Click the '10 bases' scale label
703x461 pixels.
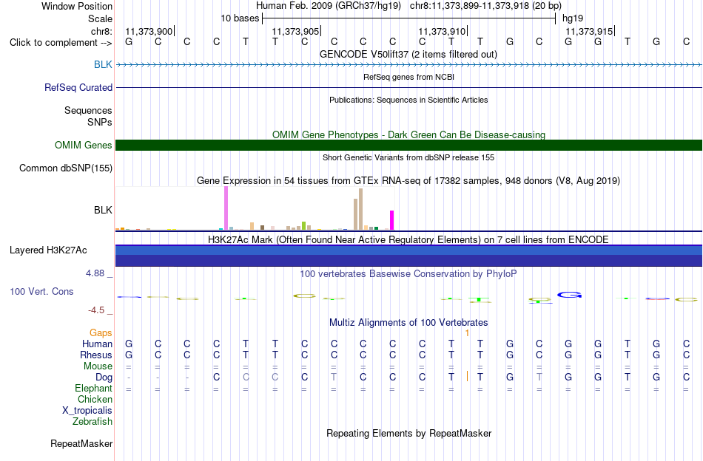(x=240, y=18)
